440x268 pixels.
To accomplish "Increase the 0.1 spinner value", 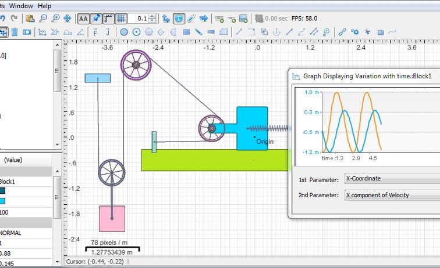I will pyautogui.click(x=152, y=16).
